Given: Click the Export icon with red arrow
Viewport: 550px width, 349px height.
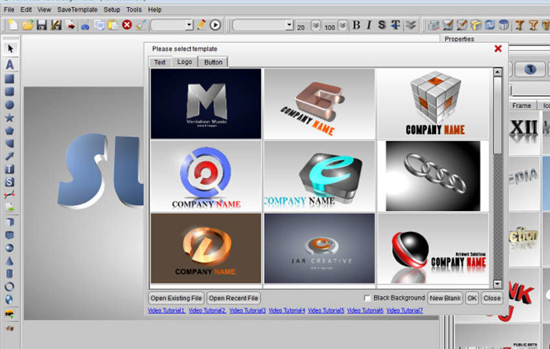Looking at the screenshot, I should click(x=71, y=25).
